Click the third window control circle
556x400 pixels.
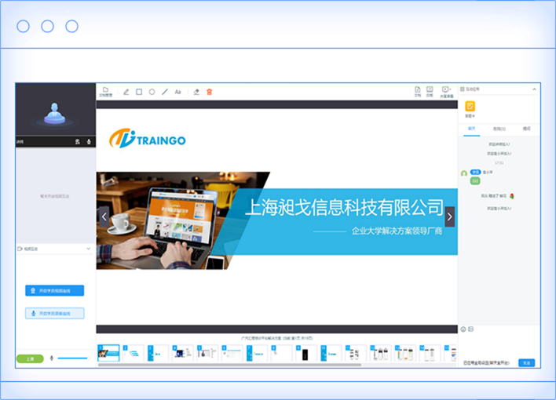coord(72,26)
